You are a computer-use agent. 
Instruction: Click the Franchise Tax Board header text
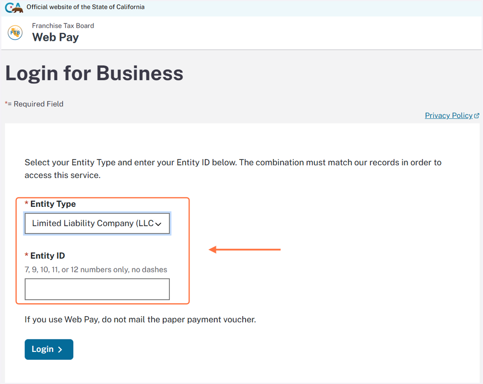click(x=63, y=26)
